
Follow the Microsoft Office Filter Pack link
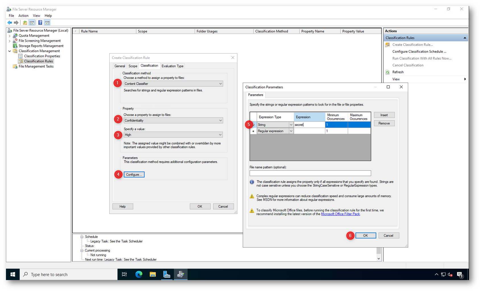(340, 214)
